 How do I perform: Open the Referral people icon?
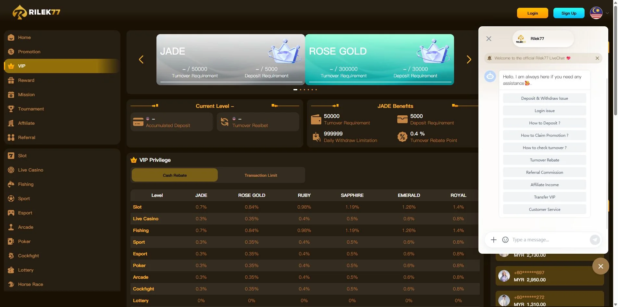pos(11,137)
